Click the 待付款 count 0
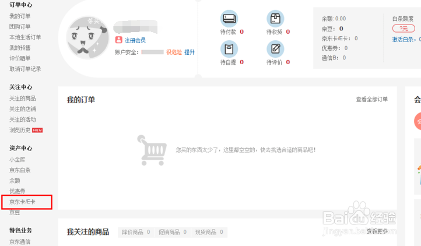 coord(241,31)
